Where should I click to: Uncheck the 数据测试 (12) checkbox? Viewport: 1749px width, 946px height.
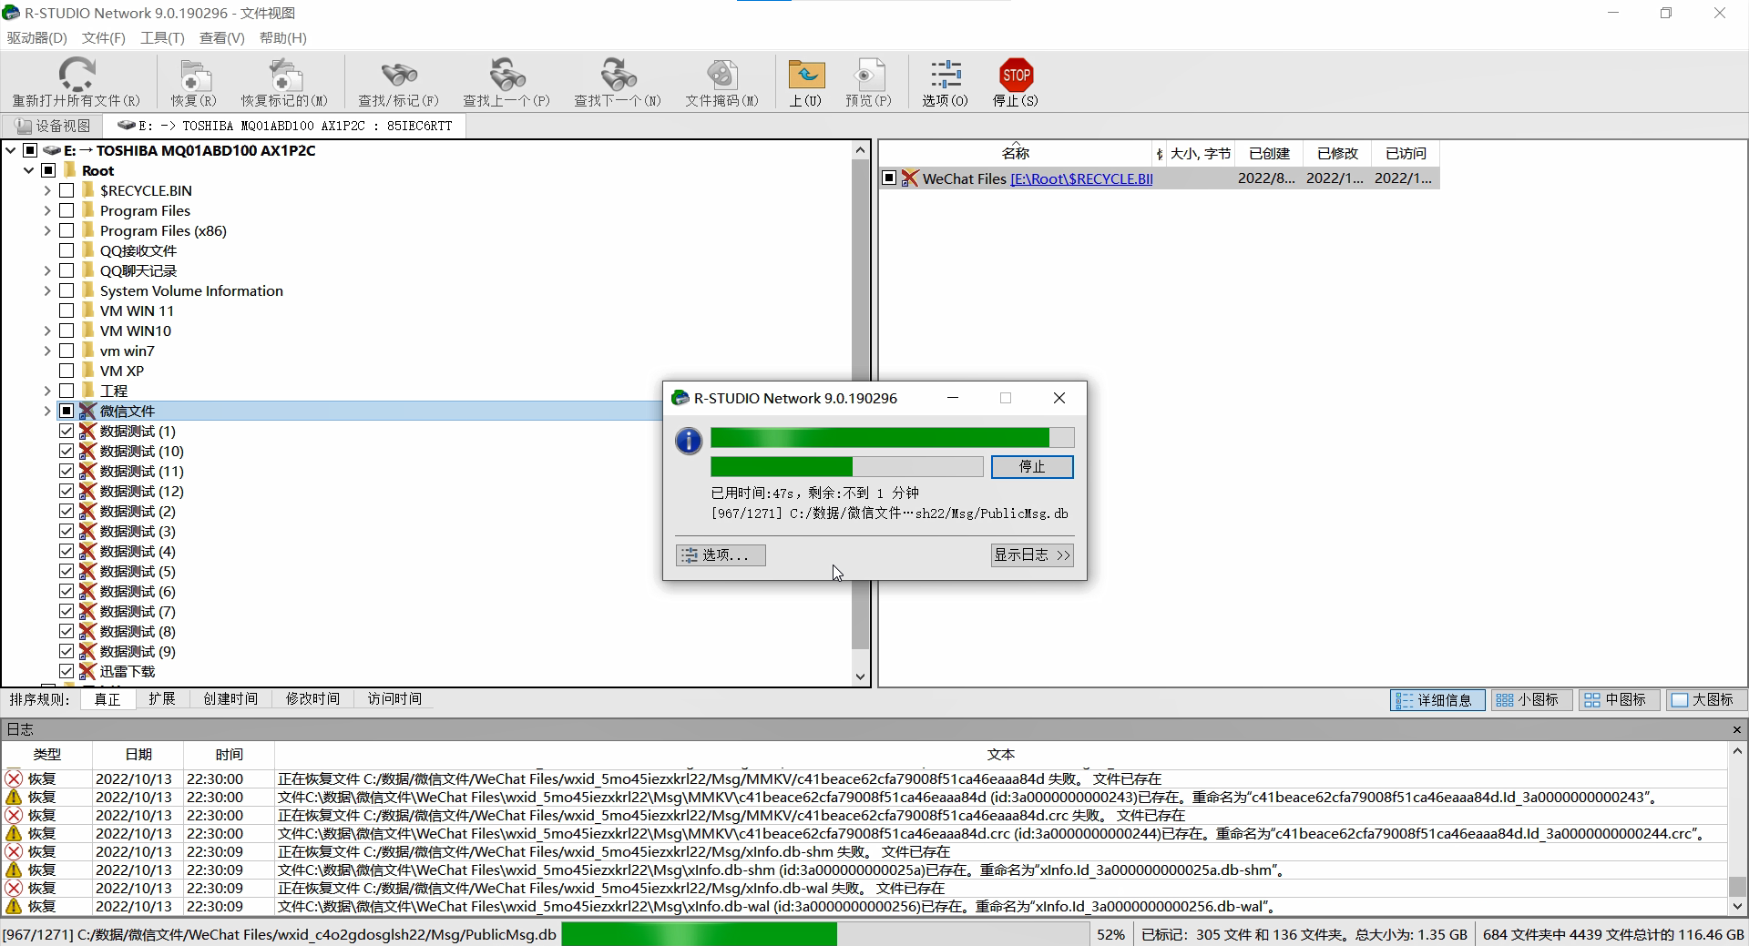[66, 491]
